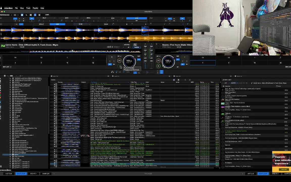Image resolution: width=291 pixels, height=182 pixels.
Task: Click deck 1 beat loop 1/2 pad
Action: click(x=41, y=58)
